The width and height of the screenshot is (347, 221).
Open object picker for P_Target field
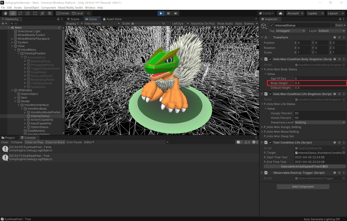click(344, 153)
